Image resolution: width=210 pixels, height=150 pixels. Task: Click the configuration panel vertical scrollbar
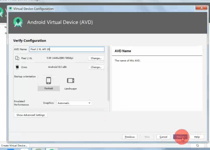(108, 73)
